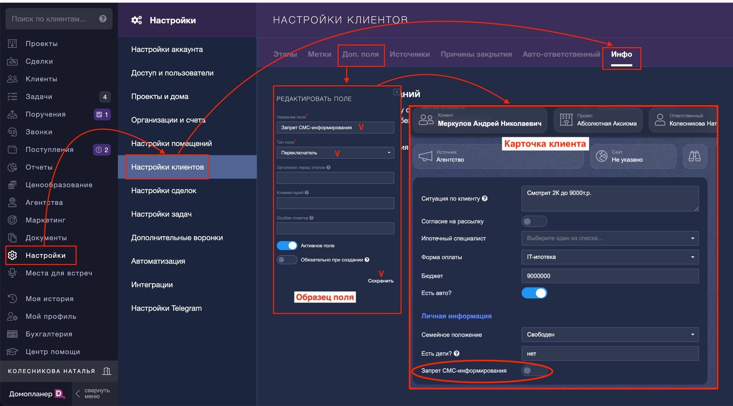Open Настройки Telegram
The width and height of the screenshot is (733, 406).
pyautogui.click(x=166, y=309)
